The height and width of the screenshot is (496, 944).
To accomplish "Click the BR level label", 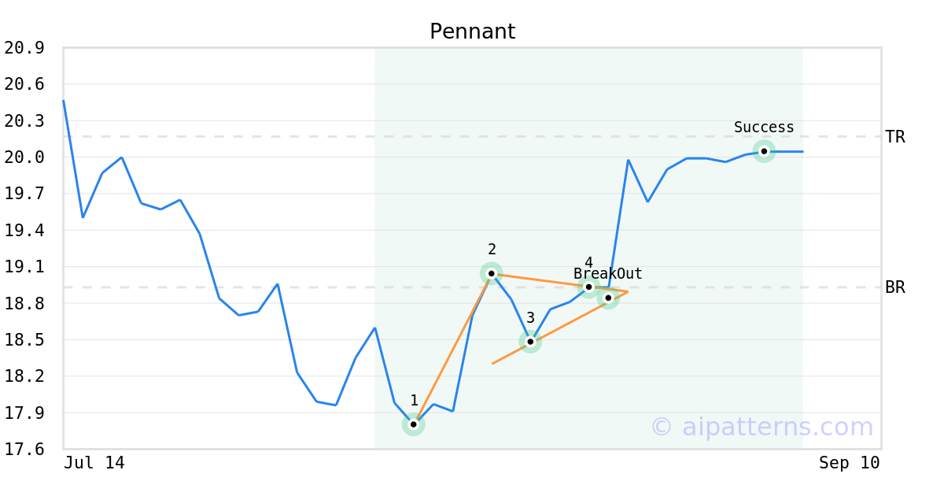I will (x=895, y=287).
